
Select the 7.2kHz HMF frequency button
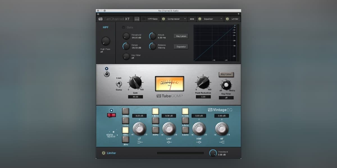pyautogui.click(x=185, y=111)
